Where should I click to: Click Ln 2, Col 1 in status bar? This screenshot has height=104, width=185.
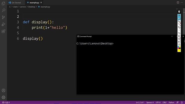(140, 102)
